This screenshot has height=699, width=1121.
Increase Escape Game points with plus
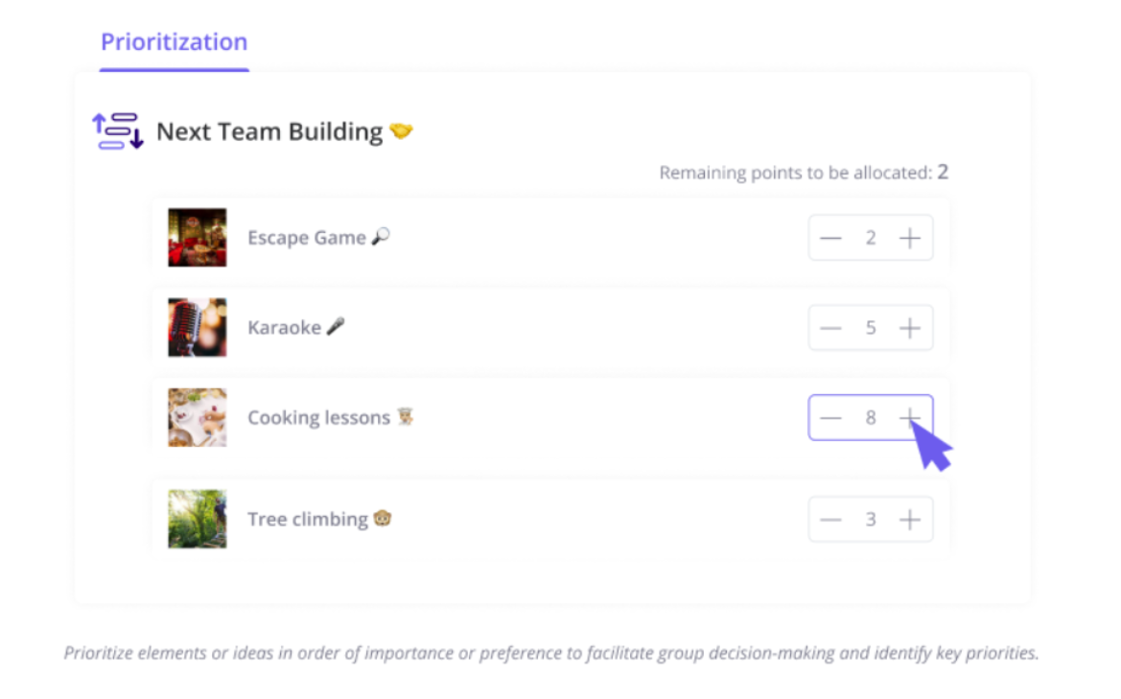coord(909,238)
